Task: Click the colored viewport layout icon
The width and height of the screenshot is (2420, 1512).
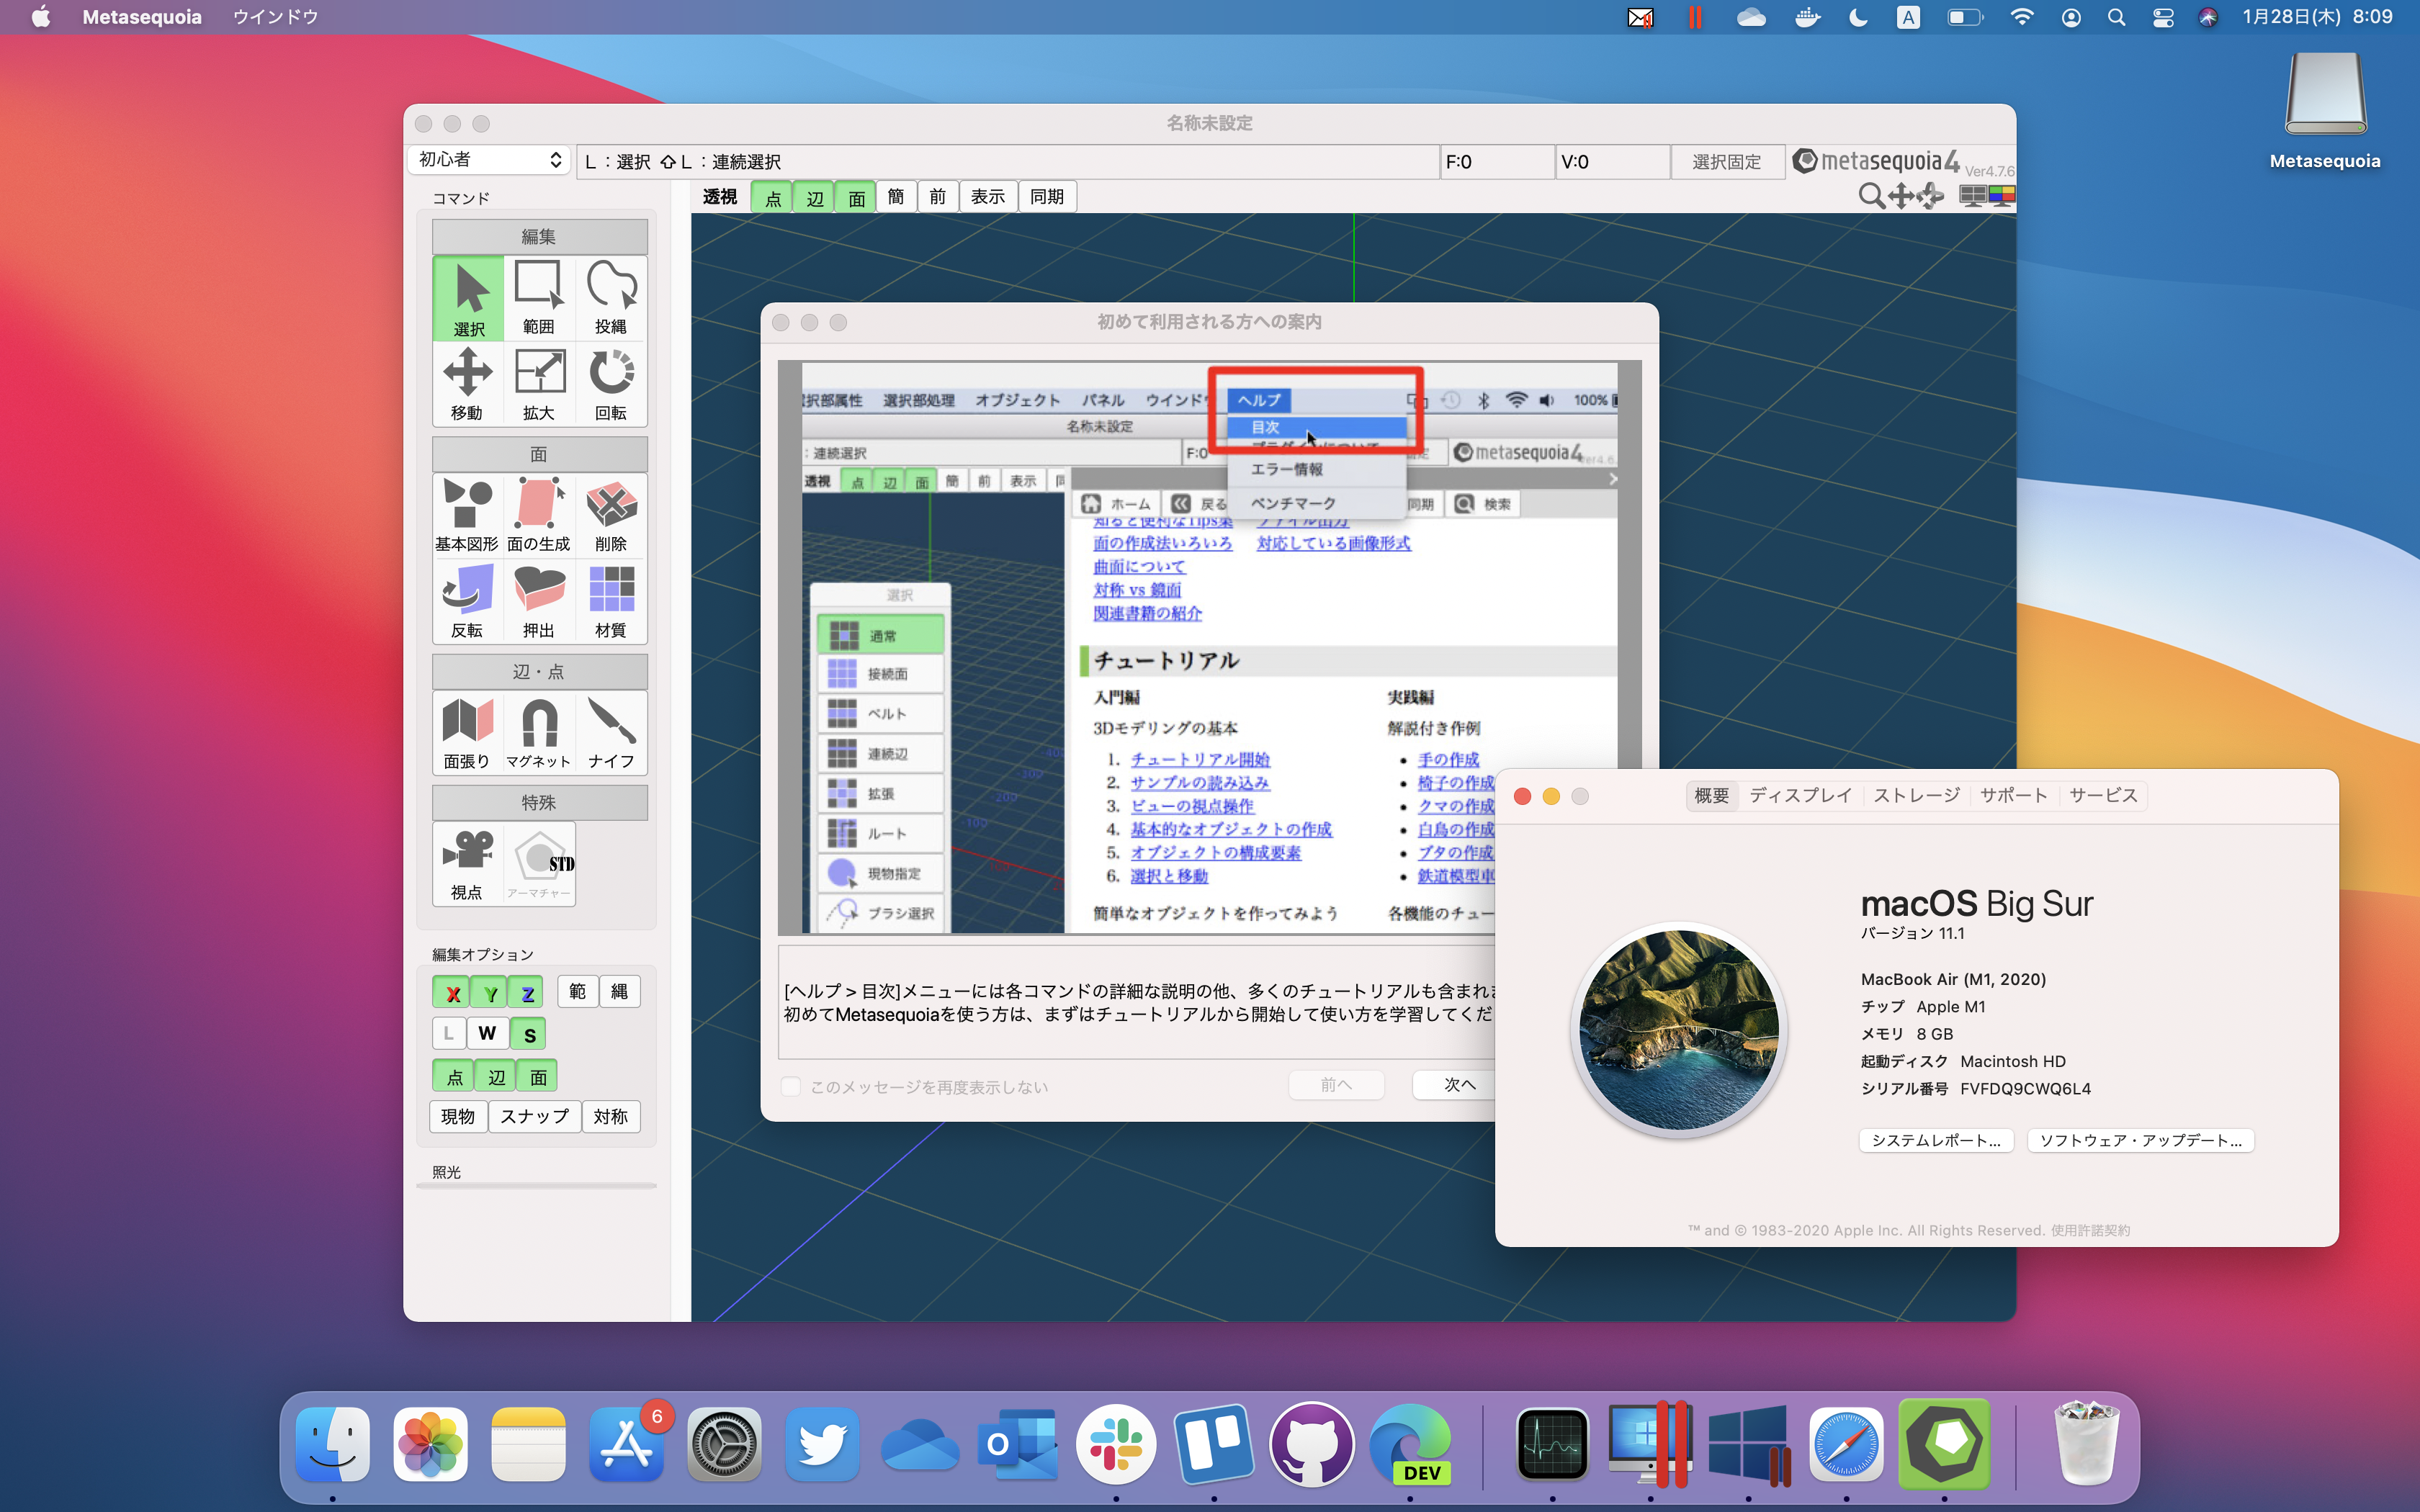Action: pyautogui.click(x=2001, y=196)
